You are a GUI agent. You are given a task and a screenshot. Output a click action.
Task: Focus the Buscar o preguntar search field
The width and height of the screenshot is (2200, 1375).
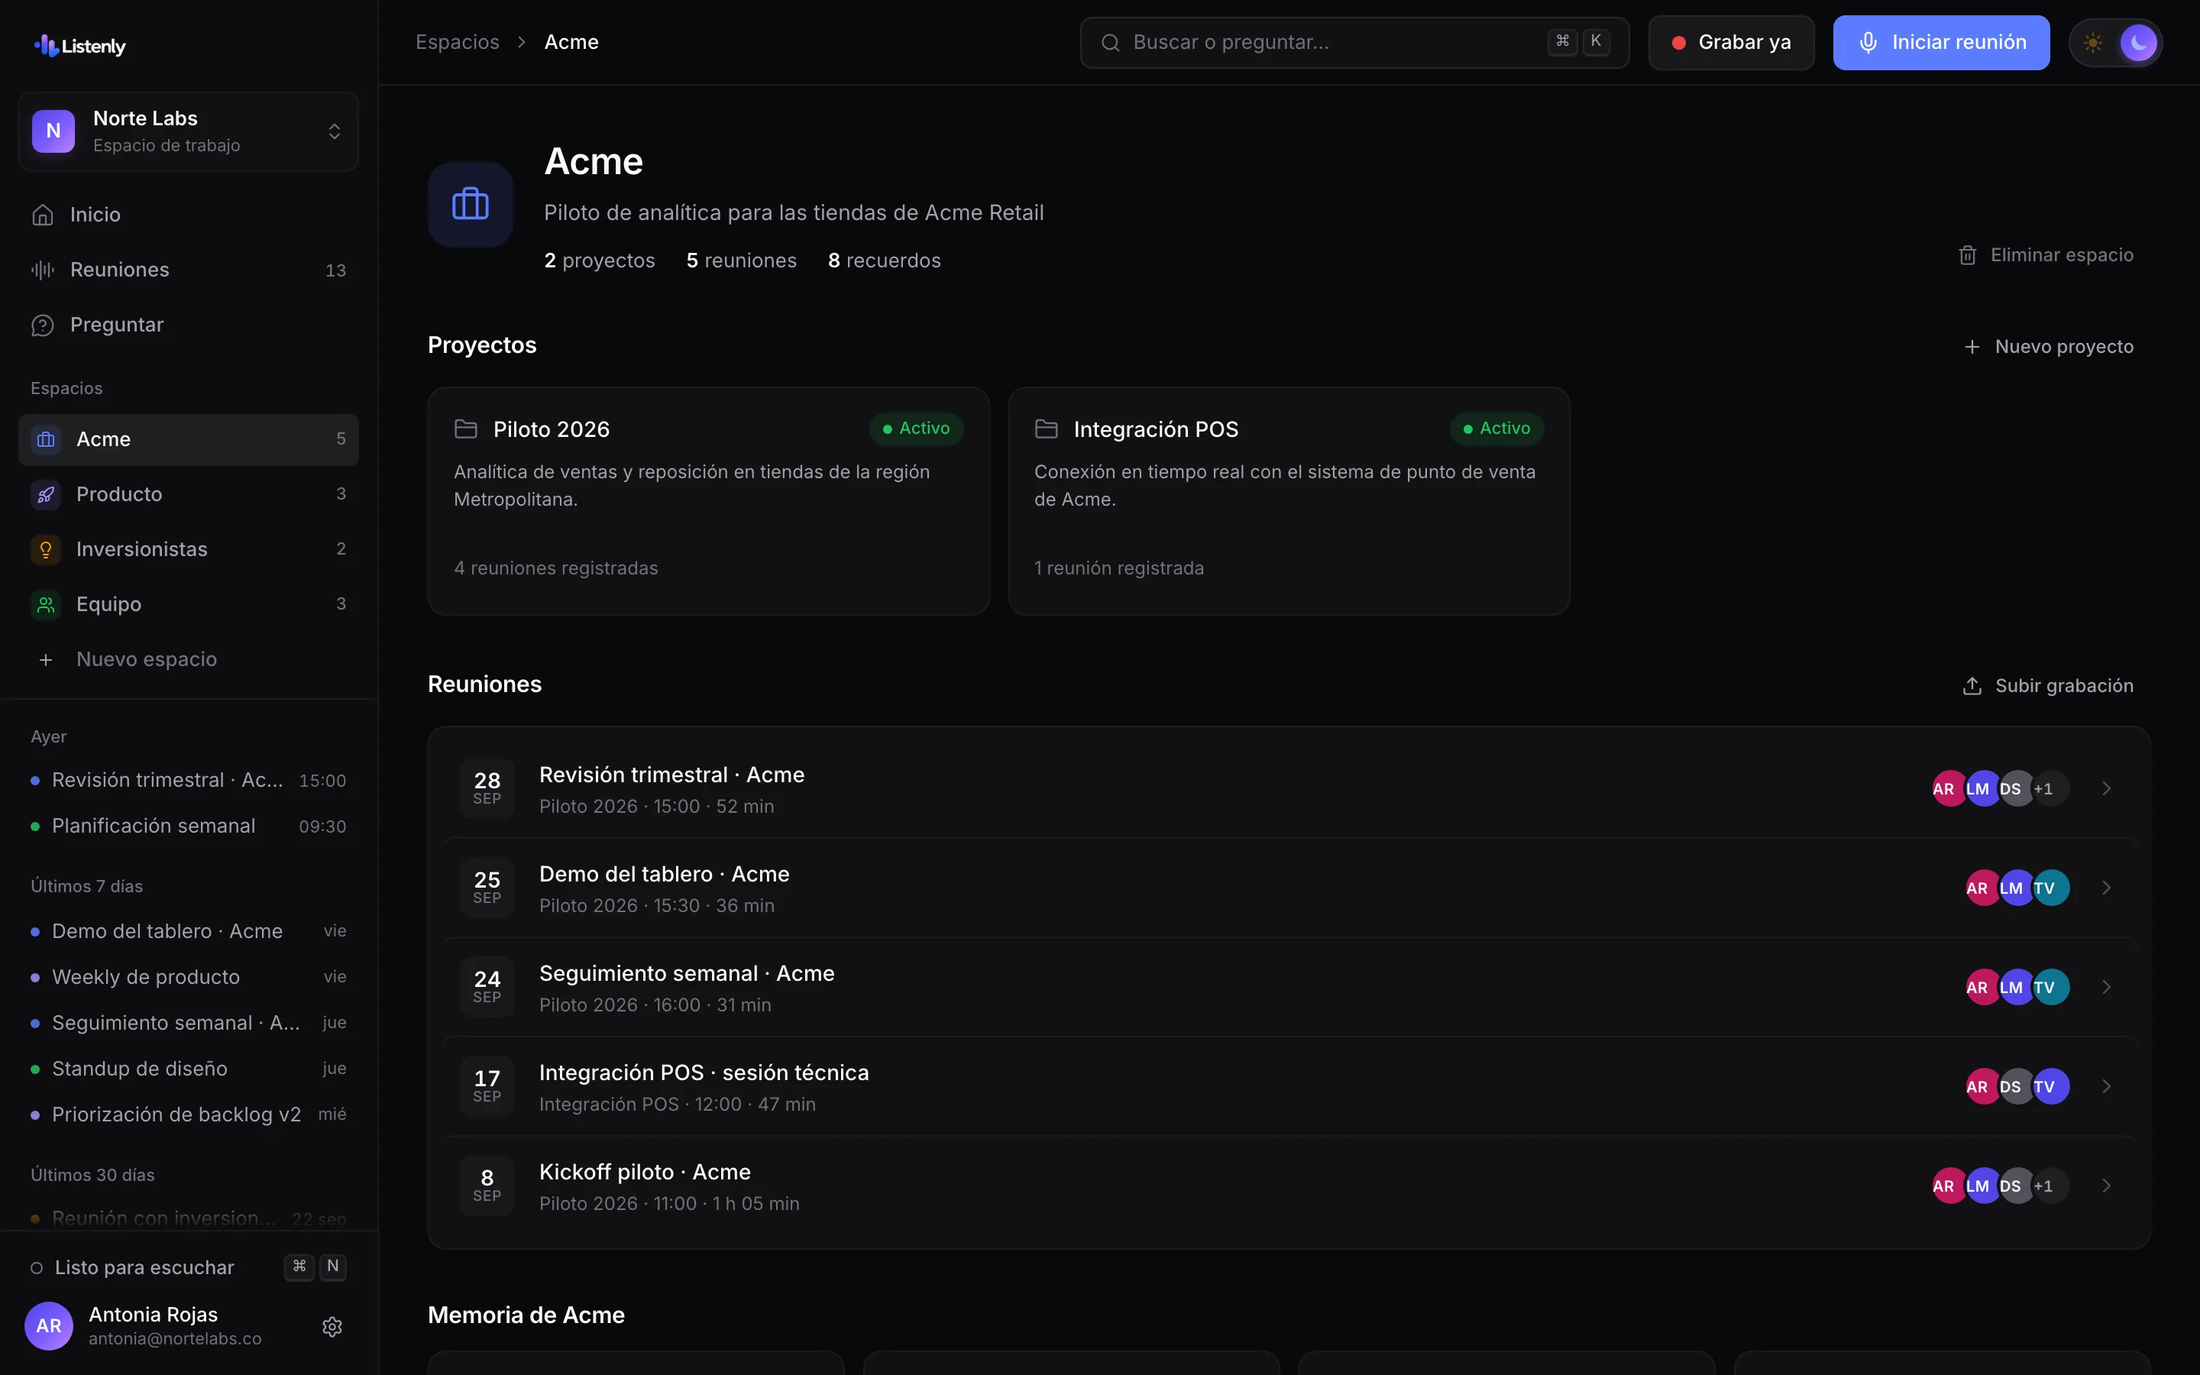pyautogui.click(x=1354, y=43)
